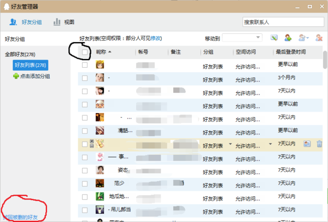This screenshot has height=222, width=328.
Task: Open the 移动到 dropdown
Action: [x=242, y=38]
